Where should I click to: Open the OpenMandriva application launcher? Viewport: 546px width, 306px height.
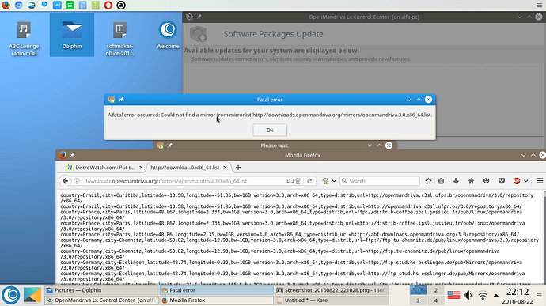click(11, 295)
